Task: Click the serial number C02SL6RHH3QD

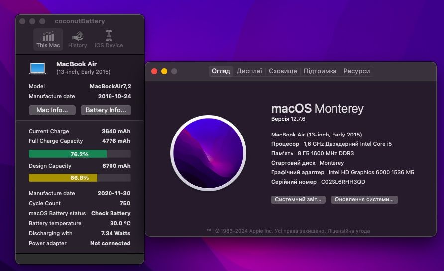Action: click(343, 182)
